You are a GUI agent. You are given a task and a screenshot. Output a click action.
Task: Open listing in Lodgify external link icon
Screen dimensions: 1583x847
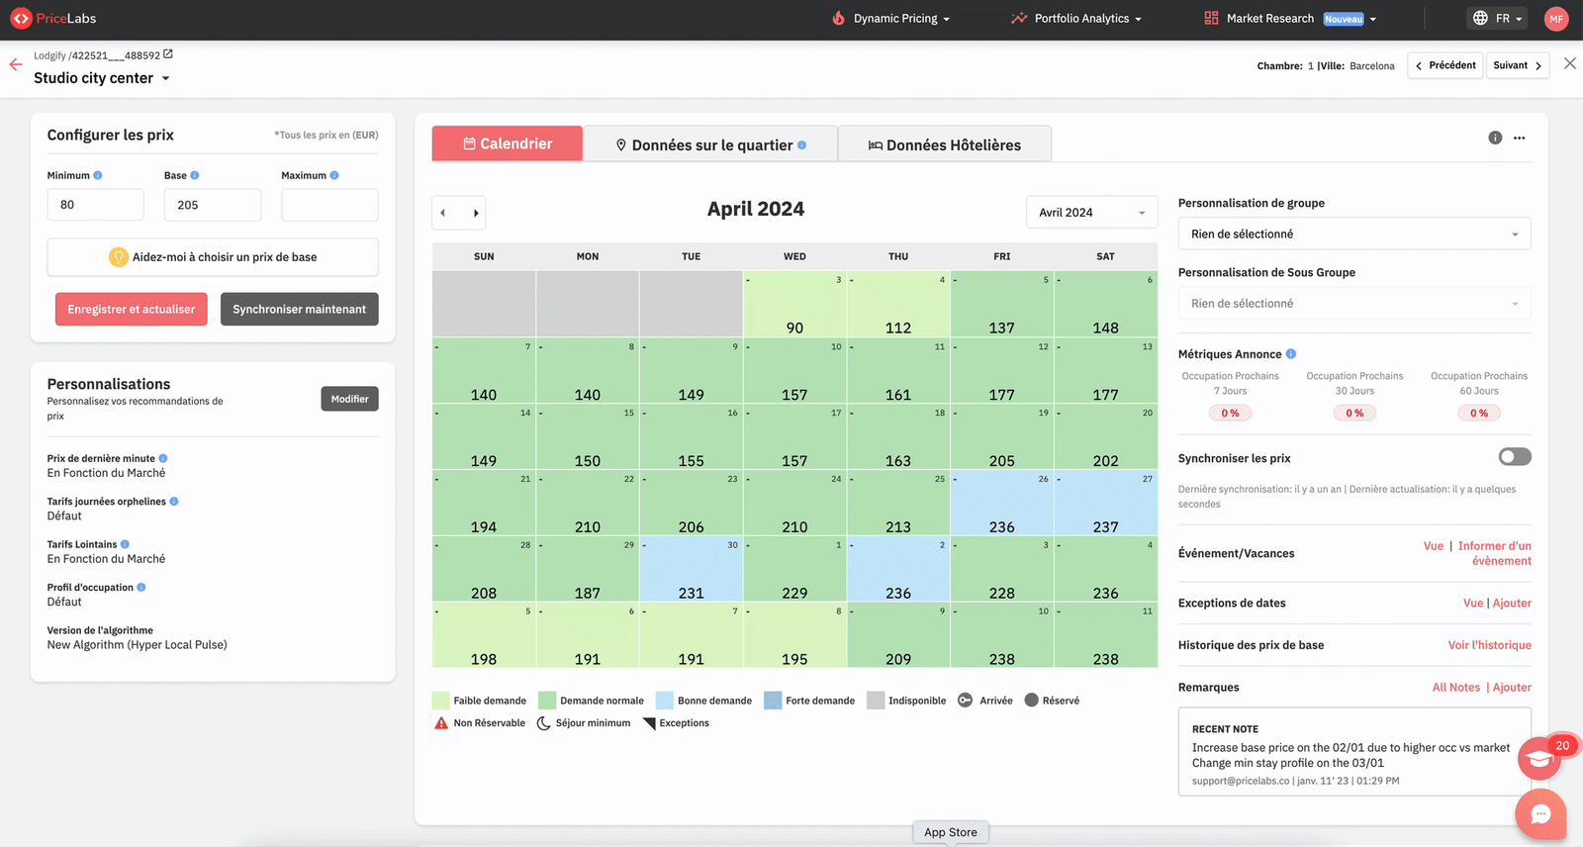[x=168, y=54]
